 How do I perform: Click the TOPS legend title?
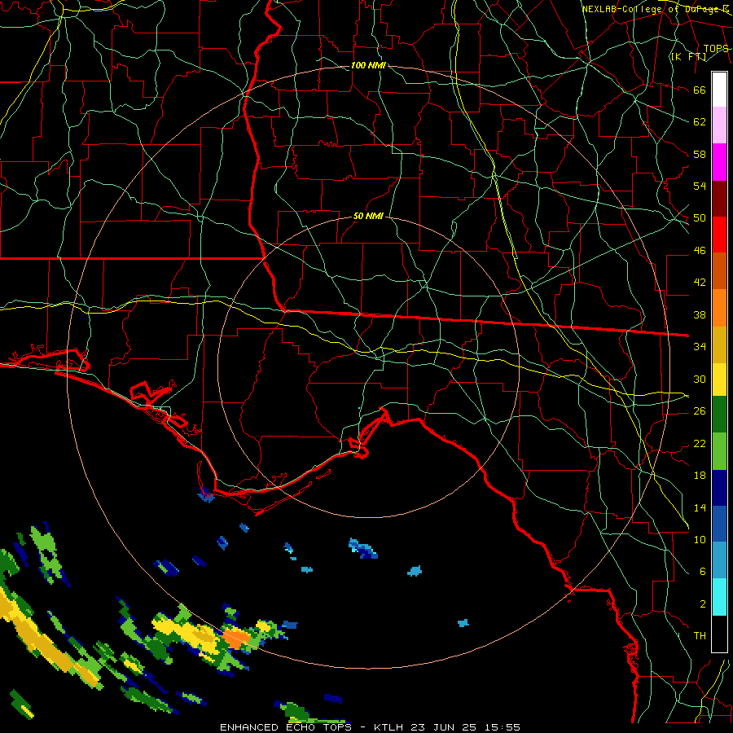pos(716,49)
